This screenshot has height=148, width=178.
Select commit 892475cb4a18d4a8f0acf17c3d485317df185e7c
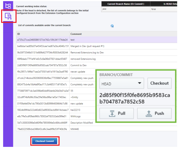[x=56, y=85]
